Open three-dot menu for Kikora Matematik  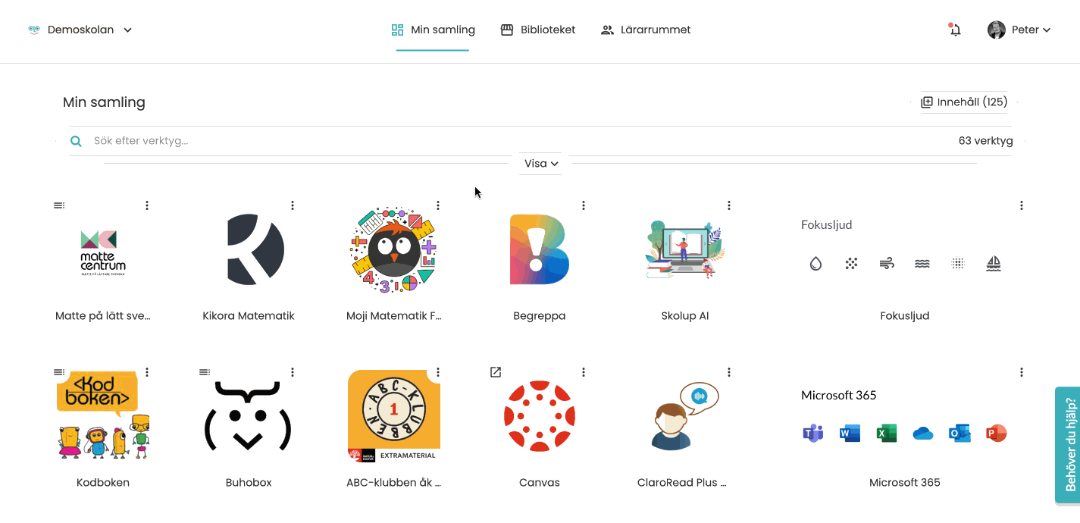(293, 205)
